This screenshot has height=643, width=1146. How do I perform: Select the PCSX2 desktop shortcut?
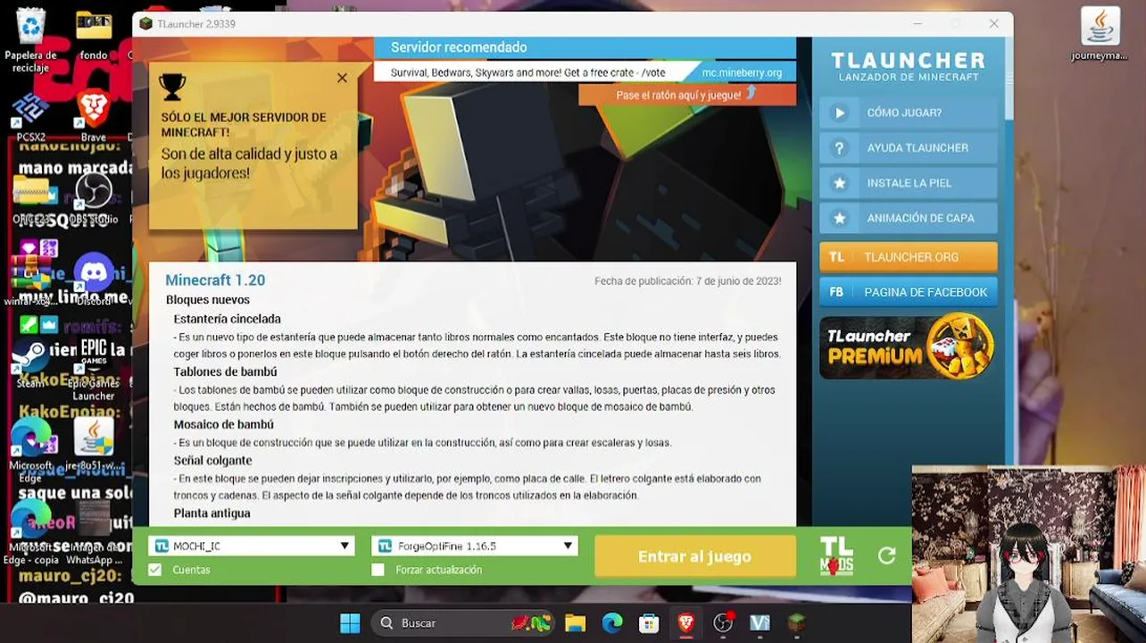[x=30, y=116]
